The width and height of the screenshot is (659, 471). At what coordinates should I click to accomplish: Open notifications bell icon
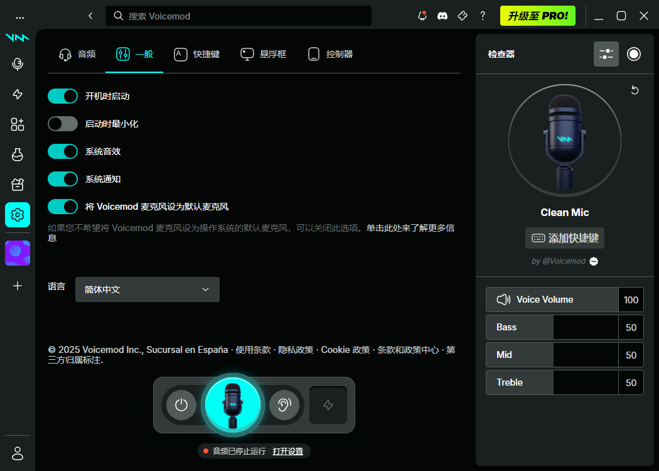(x=422, y=16)
